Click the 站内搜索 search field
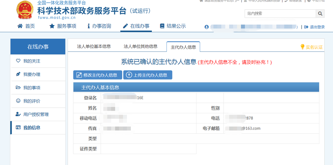 point(280,14)
